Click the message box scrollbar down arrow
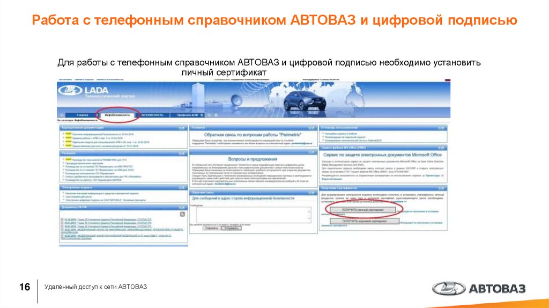This screenshot has width=549, height=308. (309, 219)
